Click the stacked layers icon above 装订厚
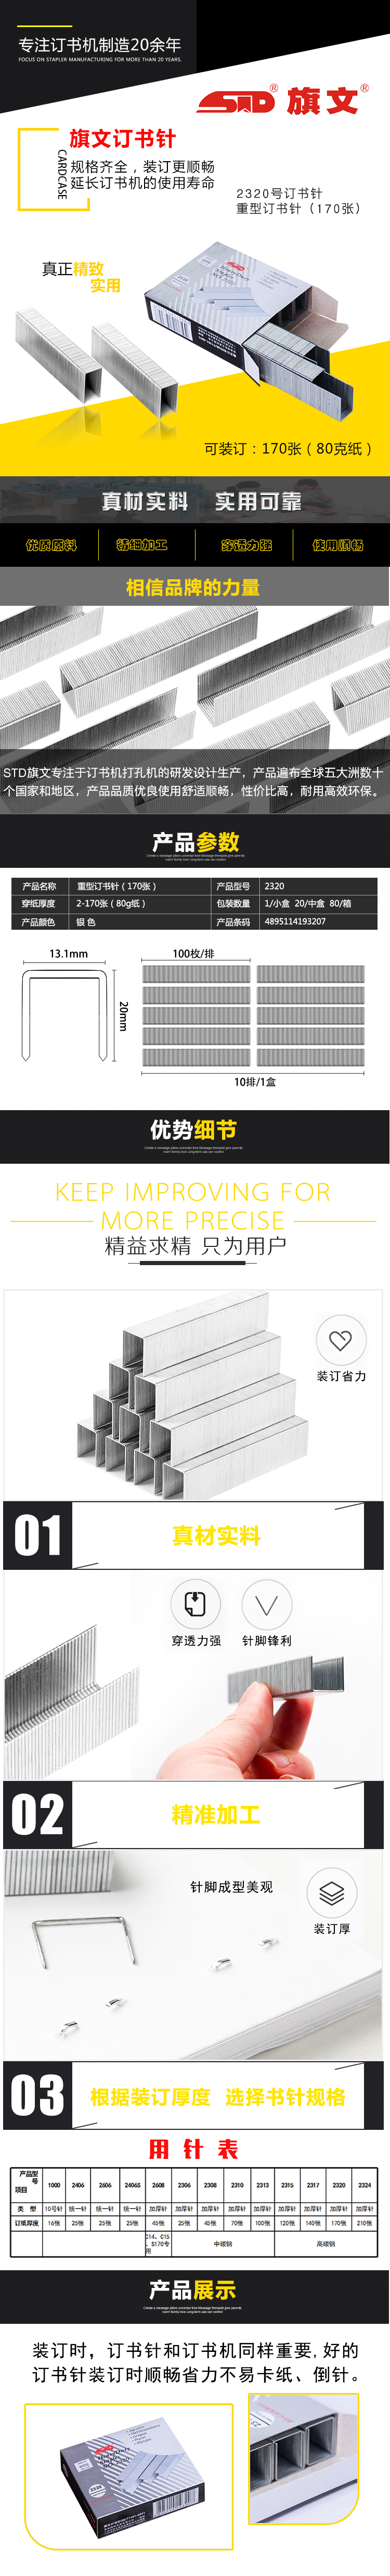 point(332,1893)
